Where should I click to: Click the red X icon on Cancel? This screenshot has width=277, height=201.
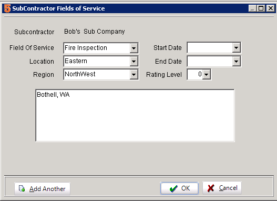point(211,188)
